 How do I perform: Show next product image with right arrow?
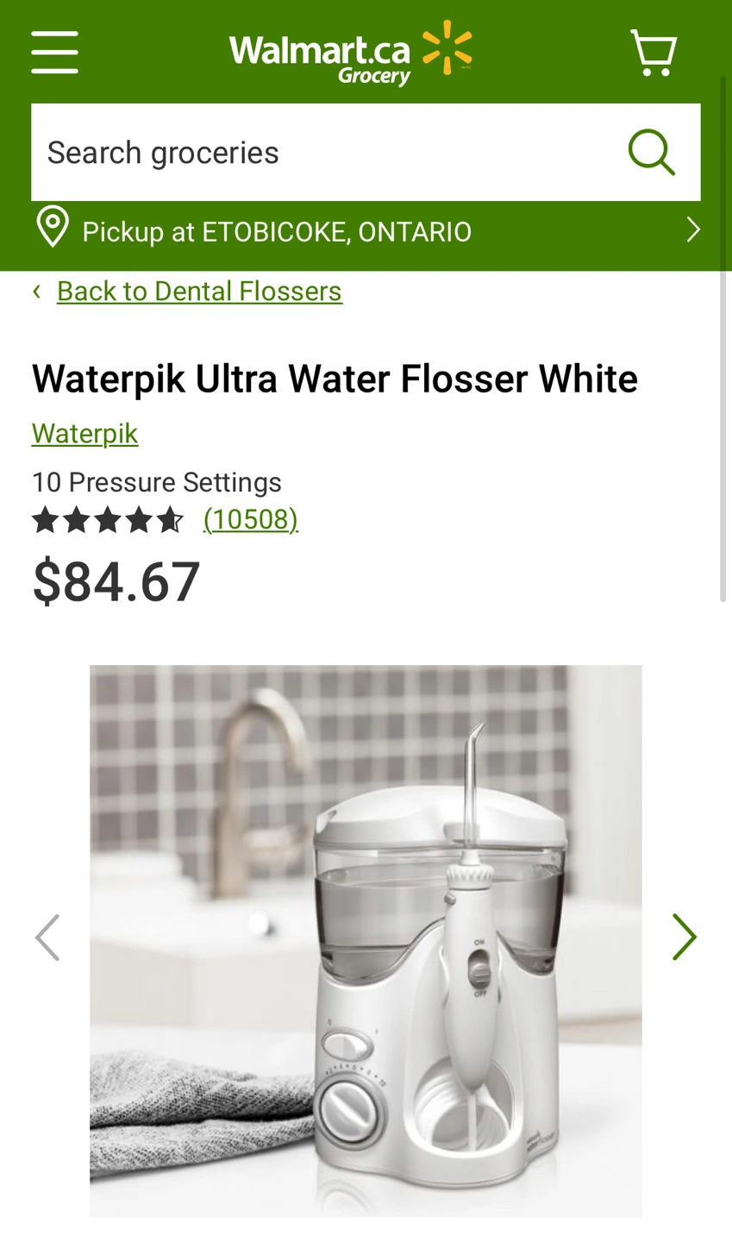click(x=684, y=937)
